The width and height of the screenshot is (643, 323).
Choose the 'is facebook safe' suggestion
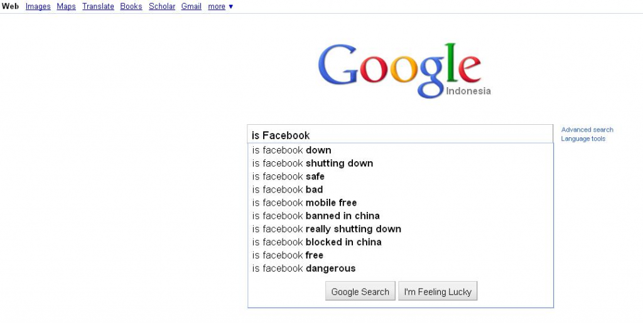click(400, 176)
